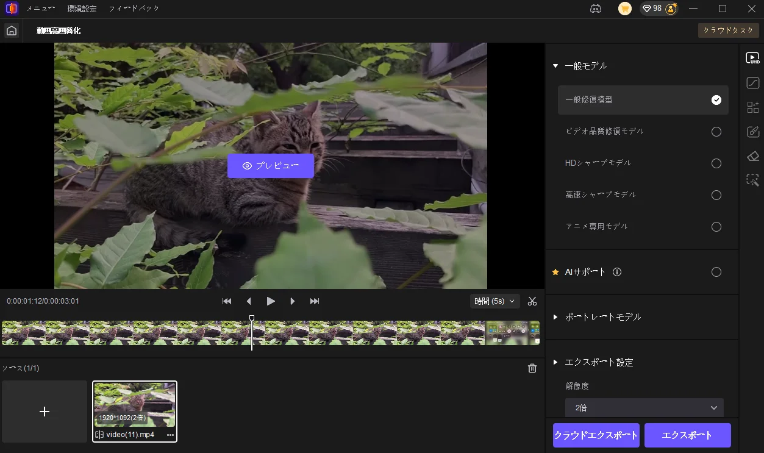Open the user account avatar icon
764x453 pixels.
tap(671, 9)
